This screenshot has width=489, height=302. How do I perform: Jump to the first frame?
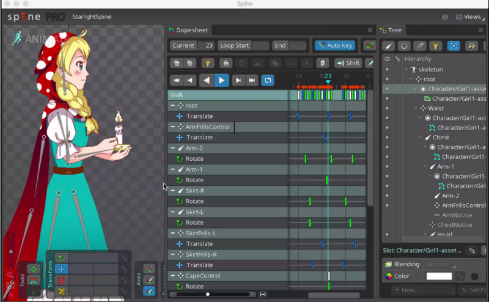176,80
